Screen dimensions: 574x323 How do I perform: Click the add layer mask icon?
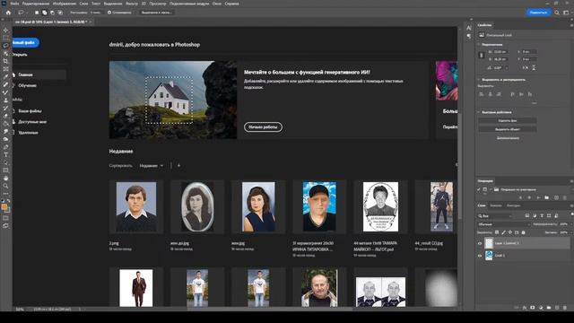point(532,308)
